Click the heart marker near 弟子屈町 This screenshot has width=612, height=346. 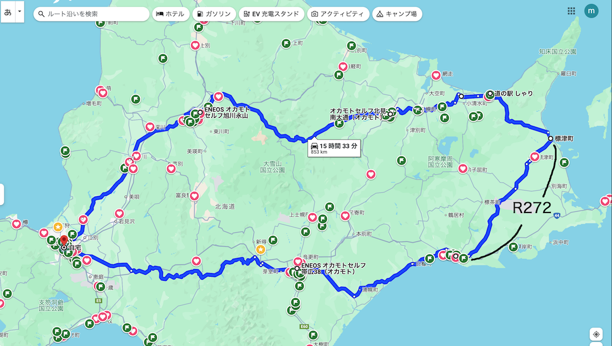[463, 168]
